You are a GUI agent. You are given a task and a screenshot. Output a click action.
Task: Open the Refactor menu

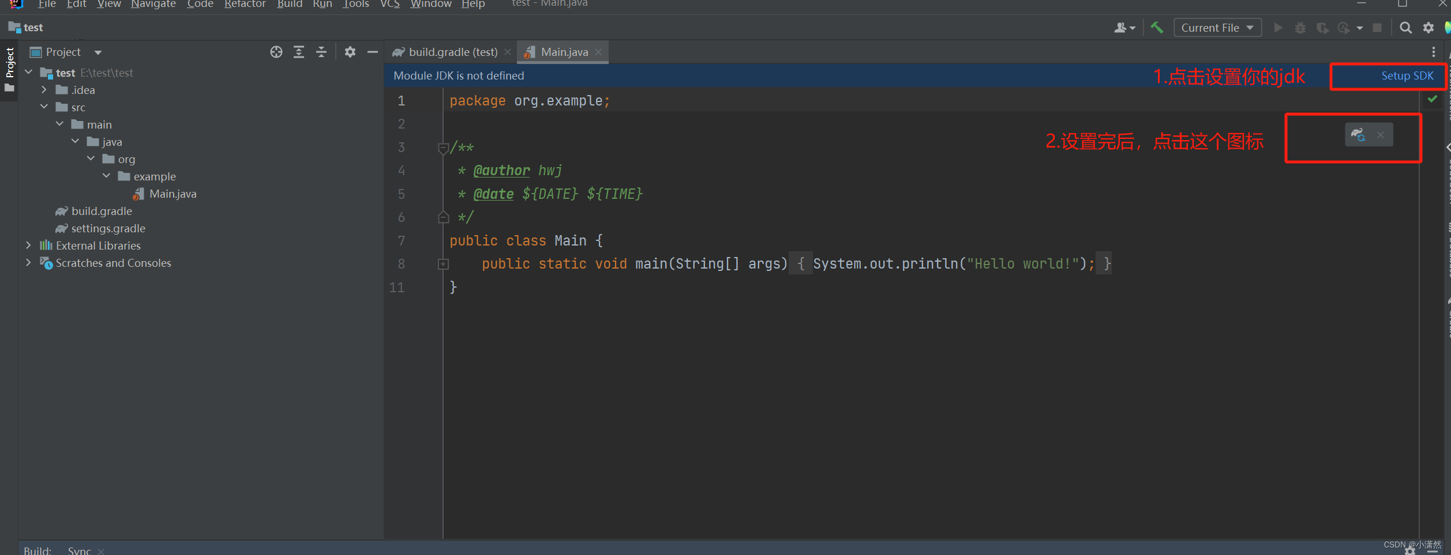point(245,4)
